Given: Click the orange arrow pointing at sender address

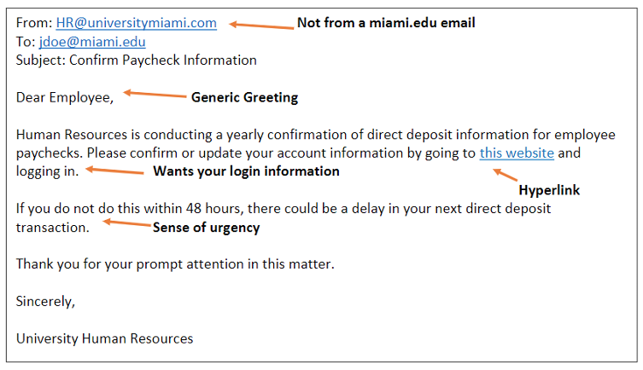Looking at the screenshot, I should (x=260, y=25).
